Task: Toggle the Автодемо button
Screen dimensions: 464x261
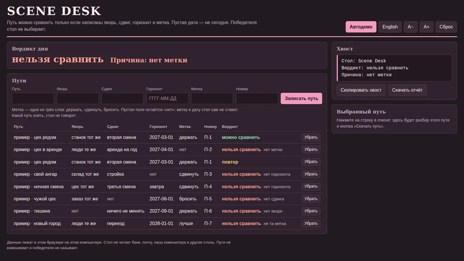Action: click(361, 27)
